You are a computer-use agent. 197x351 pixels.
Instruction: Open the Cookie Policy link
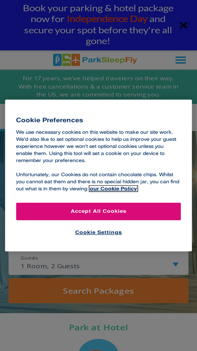tap(113, 189)
